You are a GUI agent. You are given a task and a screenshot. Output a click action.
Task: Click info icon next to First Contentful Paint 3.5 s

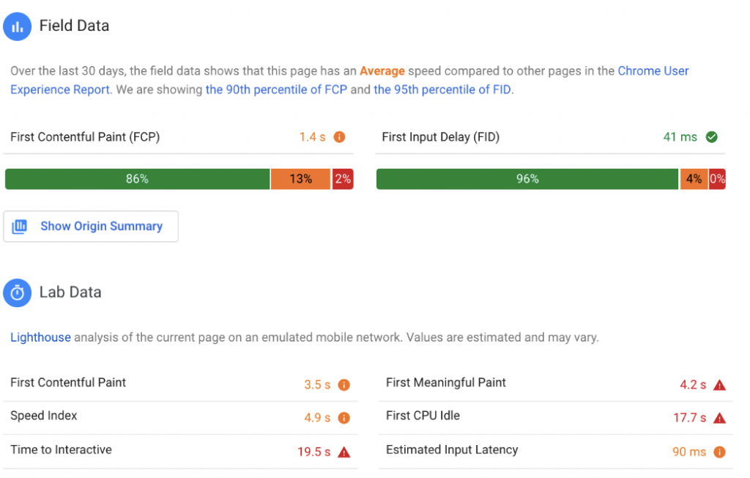point(344,385)
